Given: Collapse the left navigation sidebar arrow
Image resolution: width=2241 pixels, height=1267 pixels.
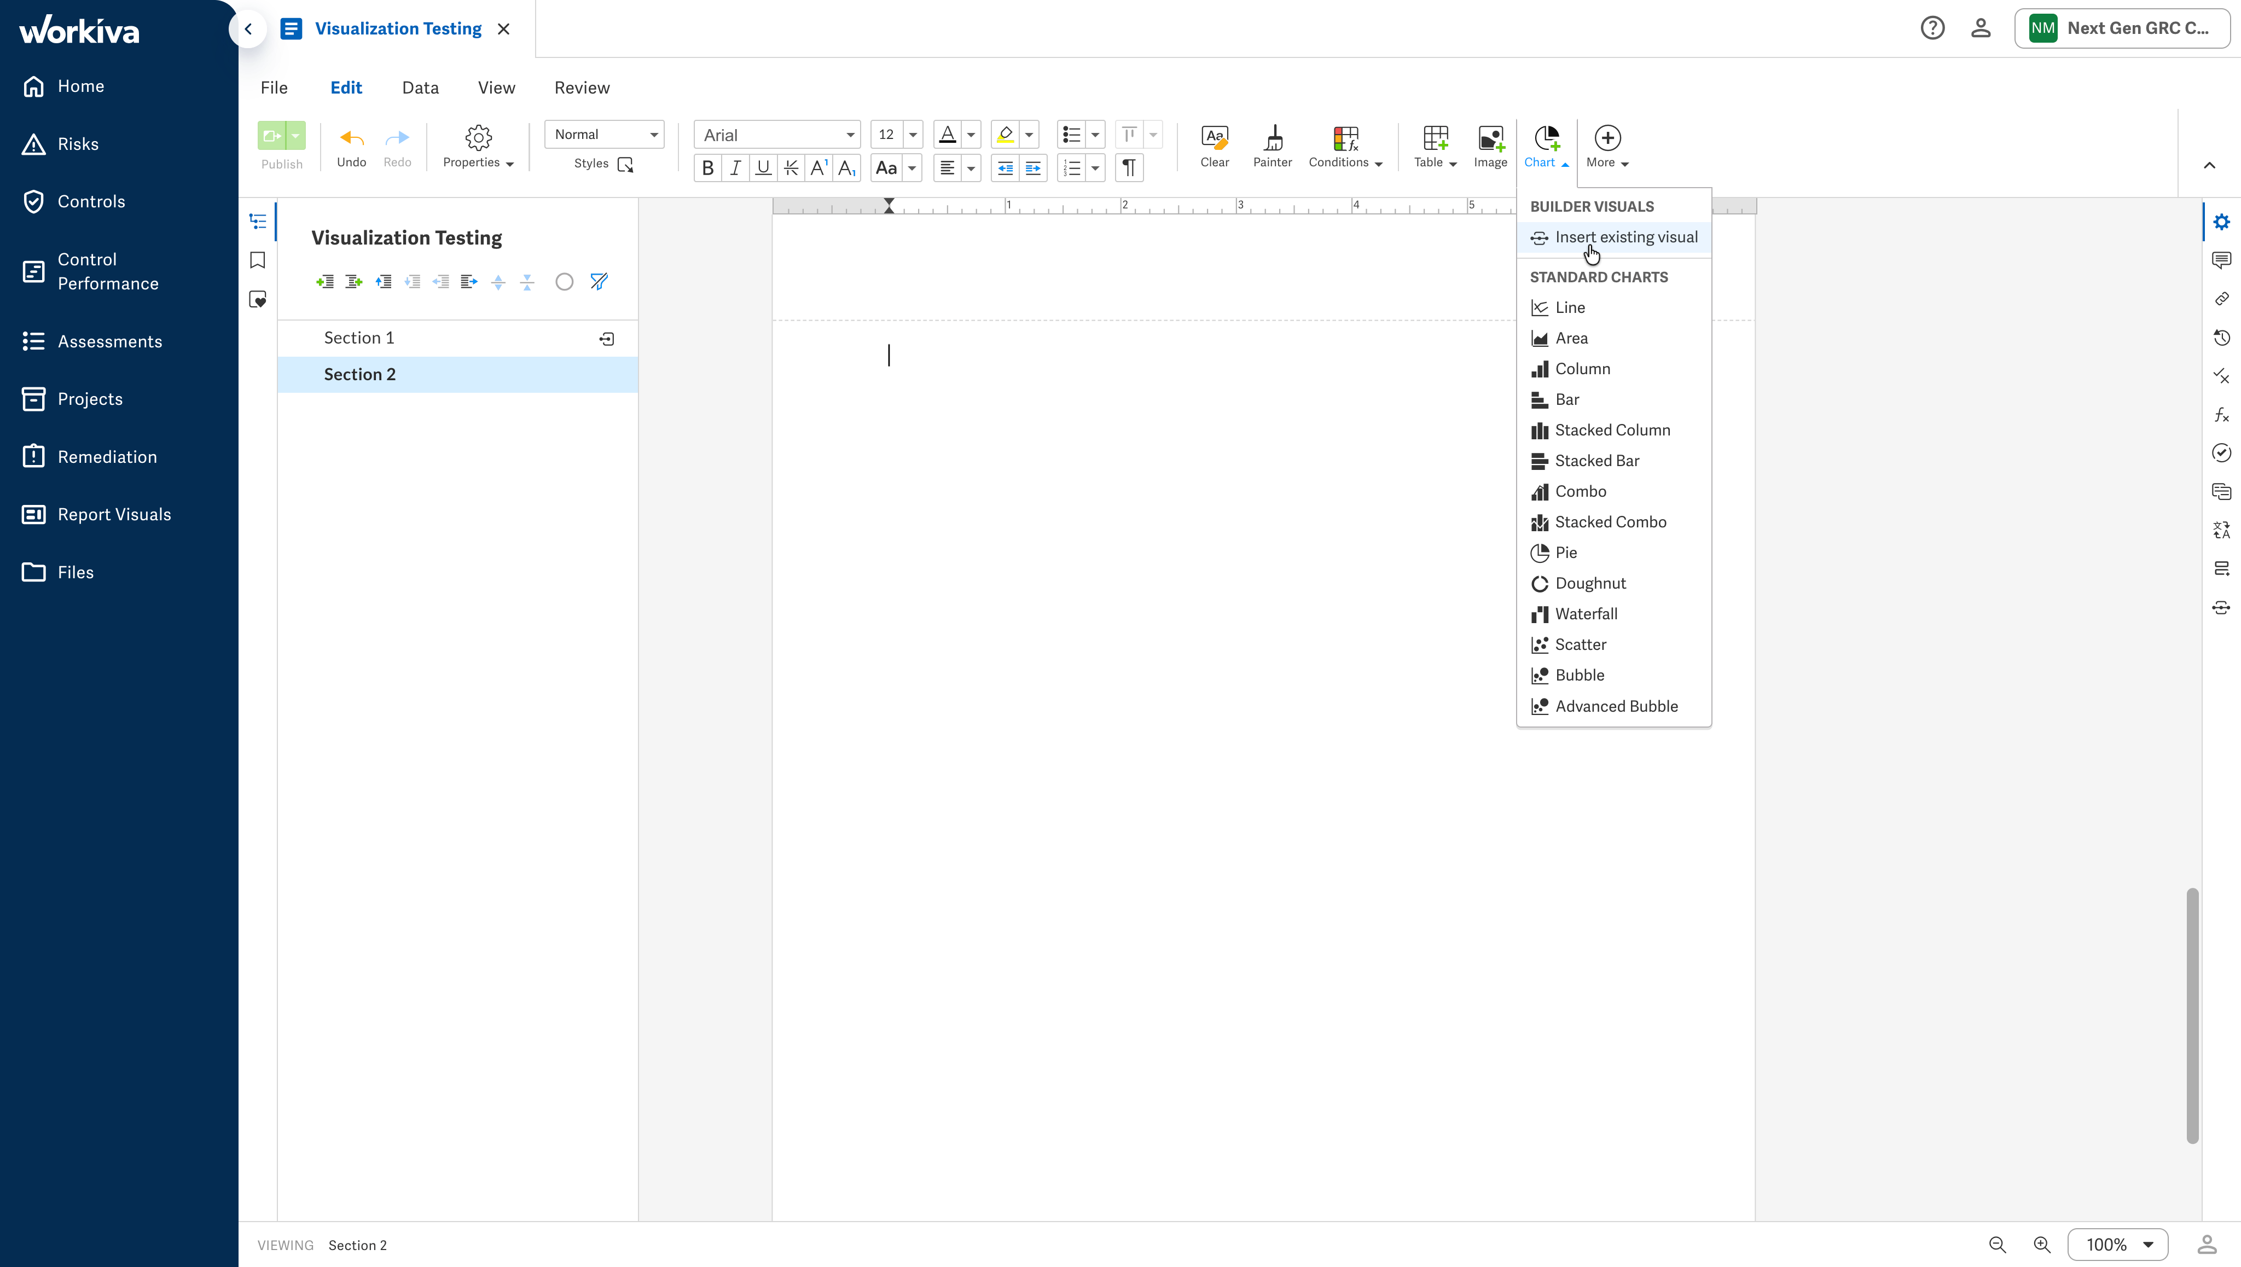Looking at the screenshot, I should [248, 28].
